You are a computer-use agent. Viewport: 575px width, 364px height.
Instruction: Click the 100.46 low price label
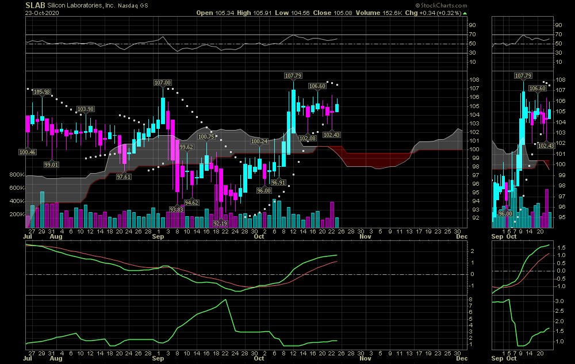tap(28, 152)
